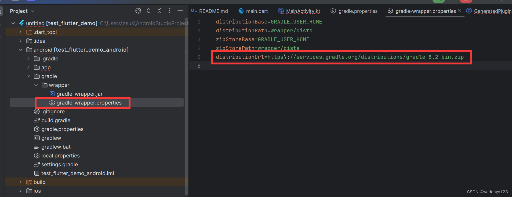Viewport: 512px width, 197px height.
Task: Select build.gradle in the android folder
Action: pos(56,120)
